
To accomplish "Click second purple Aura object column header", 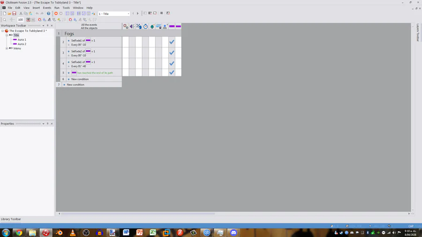I will (x=178, y=26).
